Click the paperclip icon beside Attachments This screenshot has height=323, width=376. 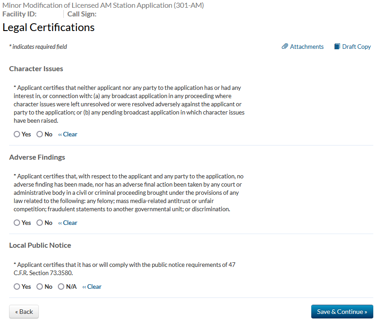click(285, 47)
